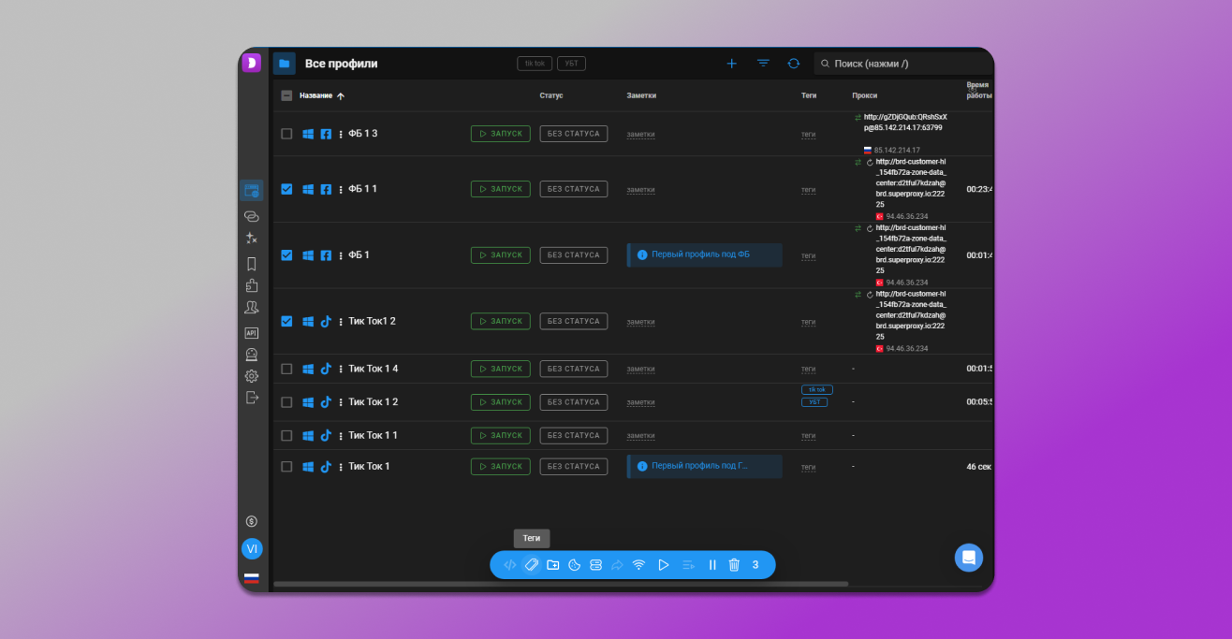Click the cookies icon in bulk toolbar
Viewport: 1232px width, 639px height.
[575, 565]
